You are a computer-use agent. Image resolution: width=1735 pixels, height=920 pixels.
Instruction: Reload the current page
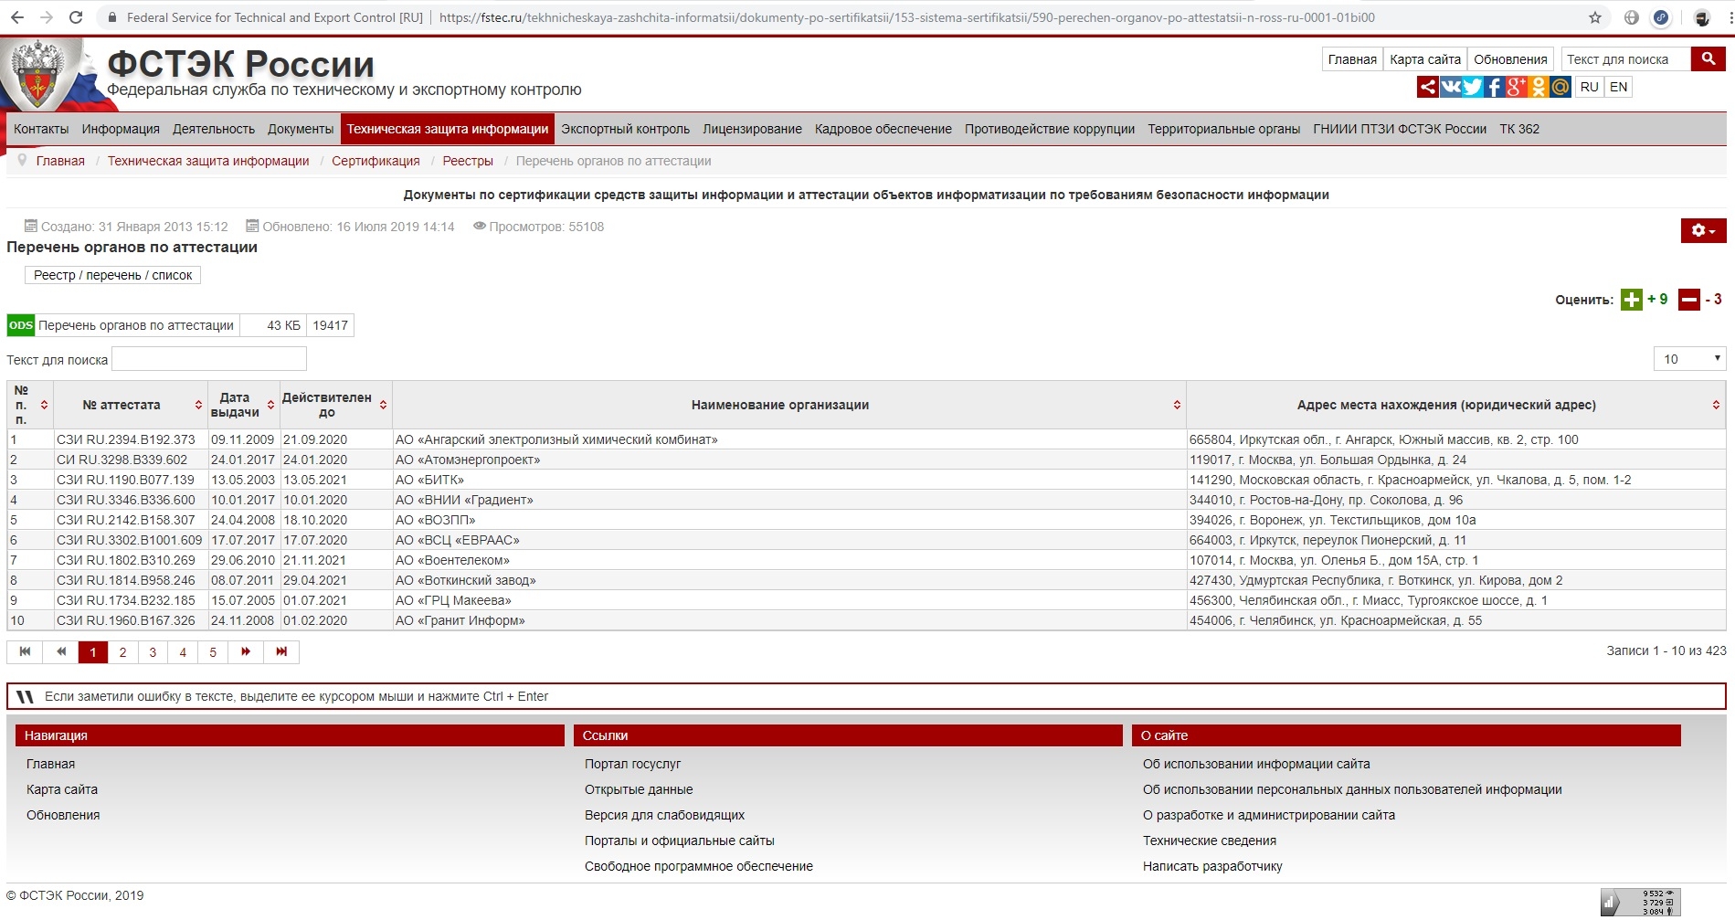pyautogui.click(x=76, y=17)
